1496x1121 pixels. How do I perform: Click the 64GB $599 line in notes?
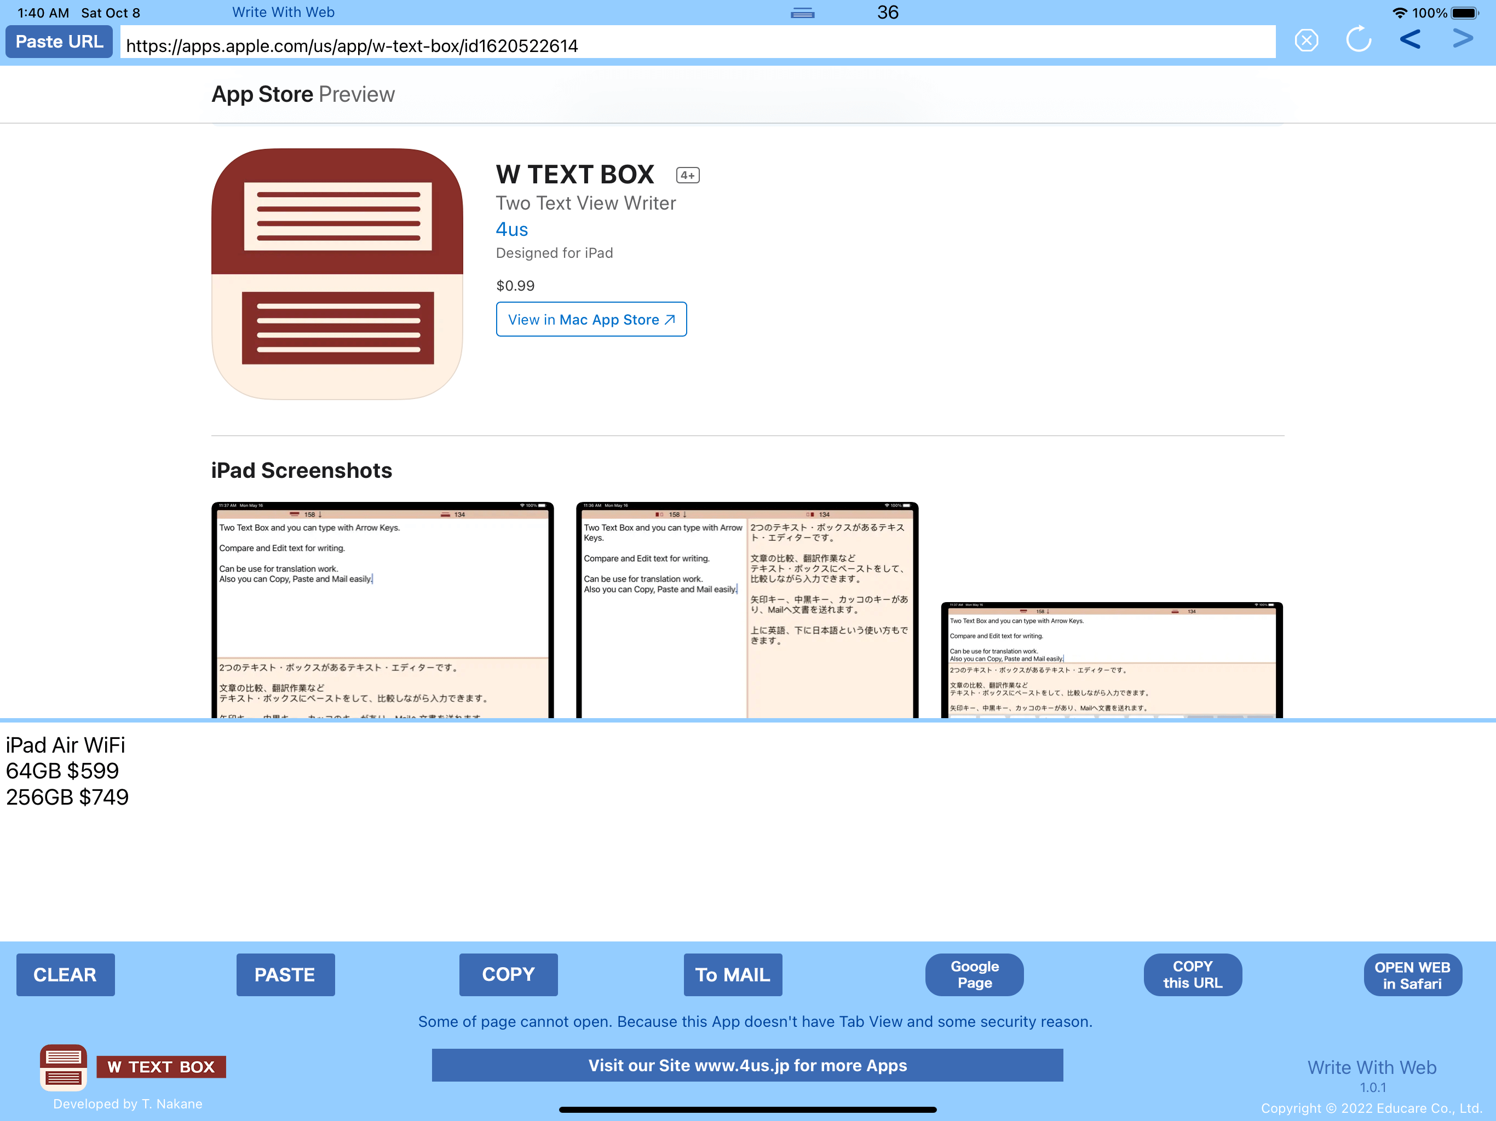(62, 771)
